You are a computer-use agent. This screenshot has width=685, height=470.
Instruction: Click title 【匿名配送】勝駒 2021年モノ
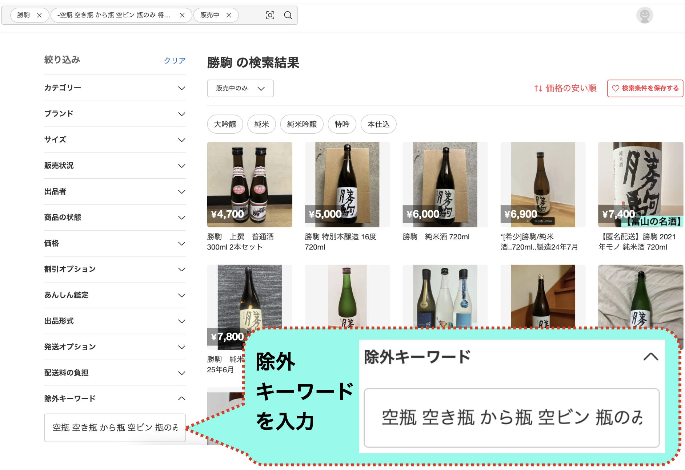click(637, 242)
